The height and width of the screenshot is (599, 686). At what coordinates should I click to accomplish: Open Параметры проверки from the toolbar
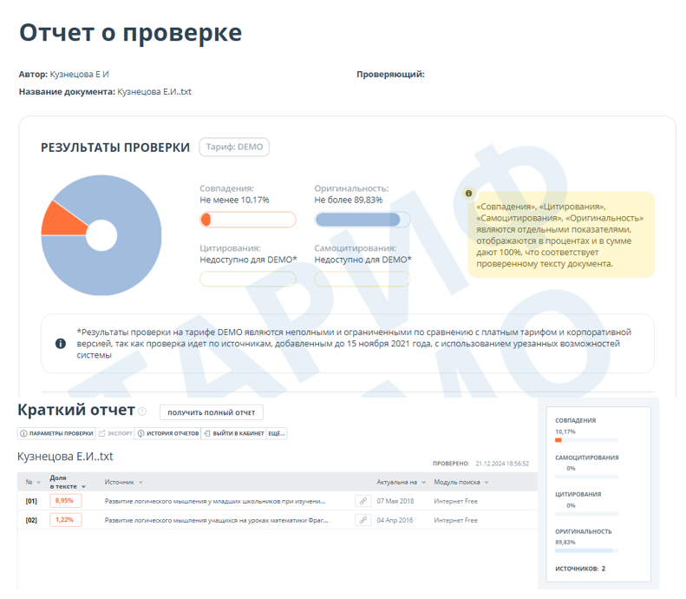pos(56,433)
